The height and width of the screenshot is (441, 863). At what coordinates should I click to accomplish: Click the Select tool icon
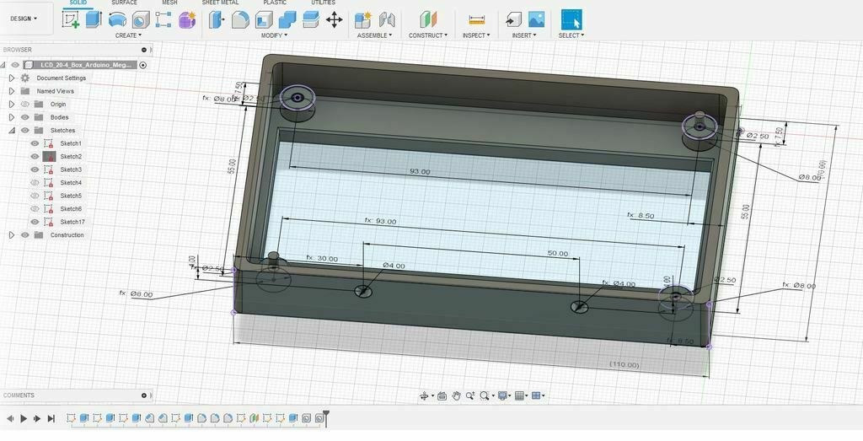coord(571,19)
